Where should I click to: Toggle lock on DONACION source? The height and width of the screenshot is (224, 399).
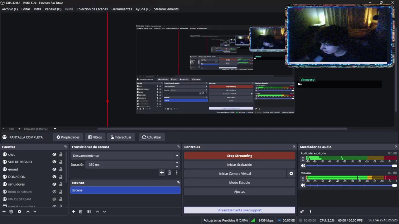[x=61, y=177]
